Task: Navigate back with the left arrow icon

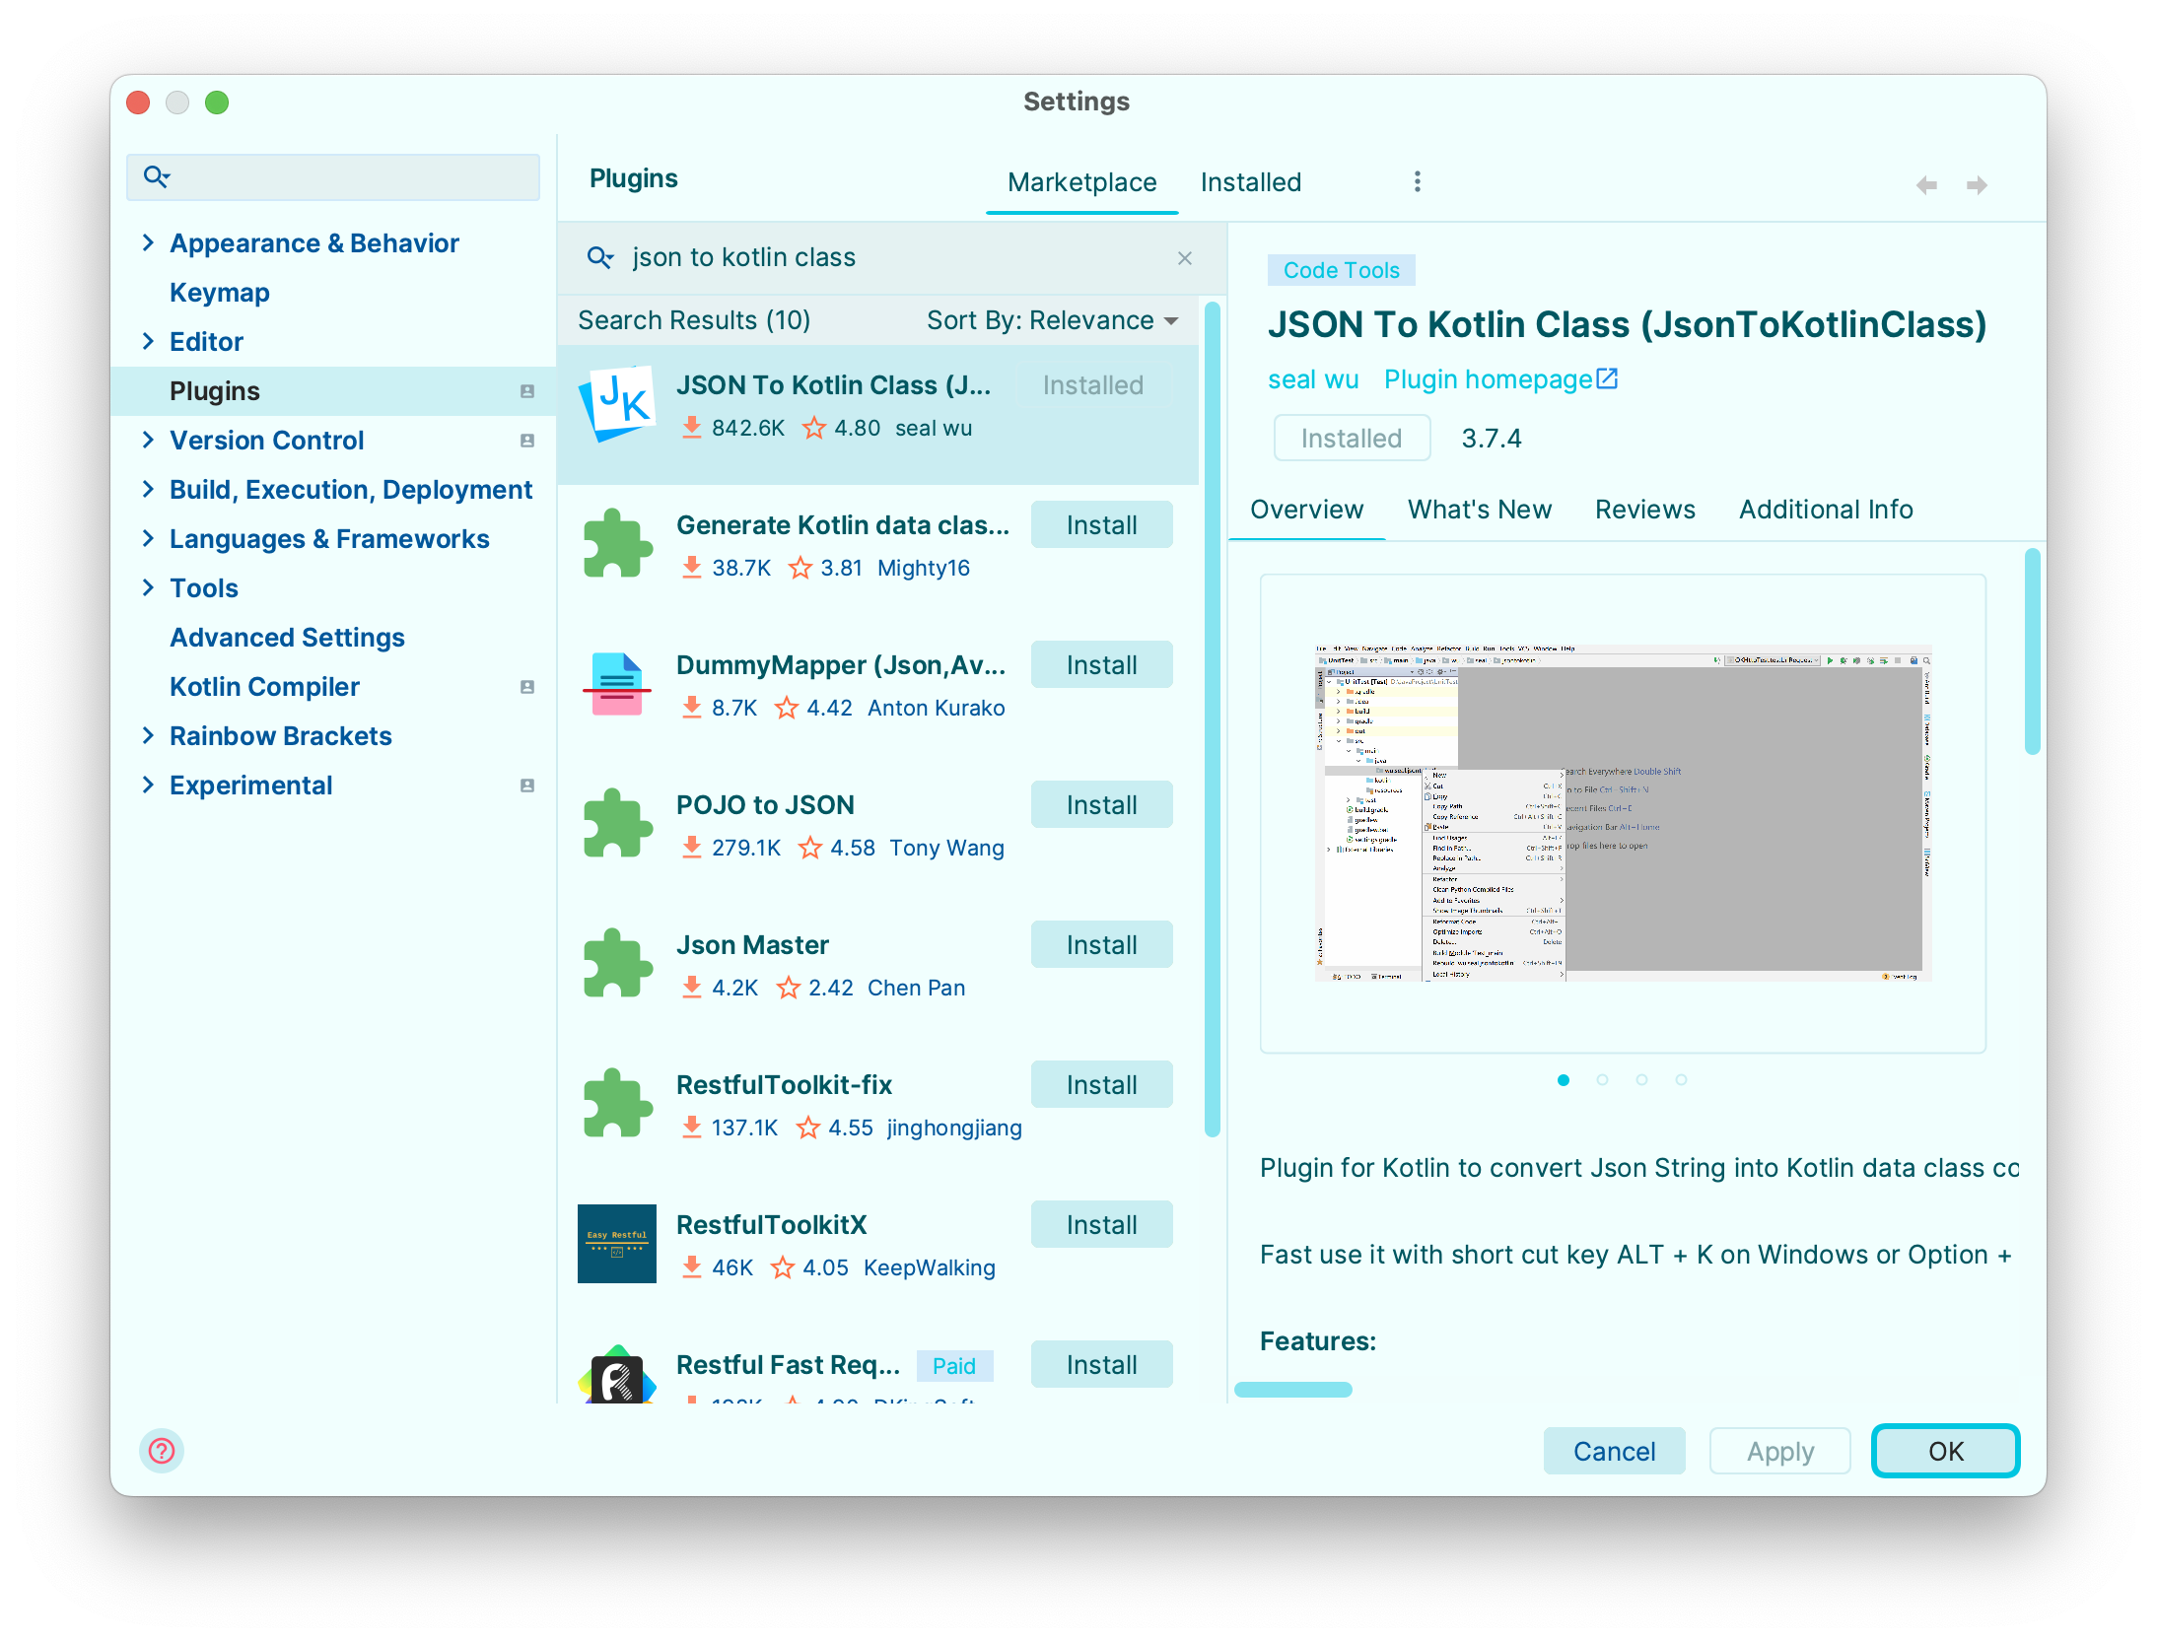Action: point(1926,185)
